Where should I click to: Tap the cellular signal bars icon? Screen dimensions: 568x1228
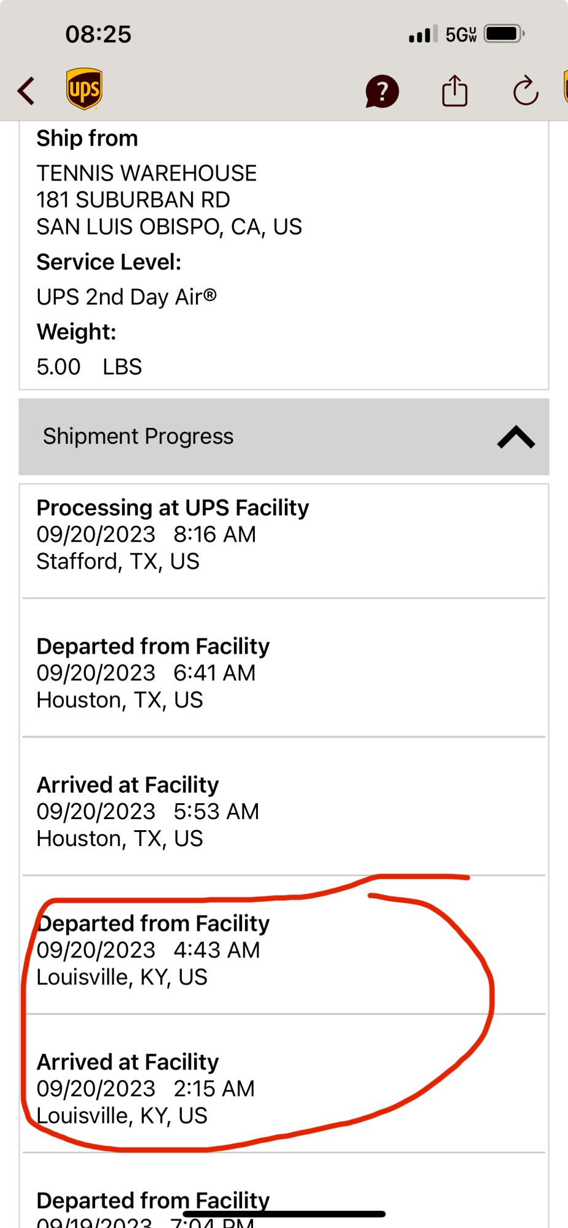coord(423,34)
